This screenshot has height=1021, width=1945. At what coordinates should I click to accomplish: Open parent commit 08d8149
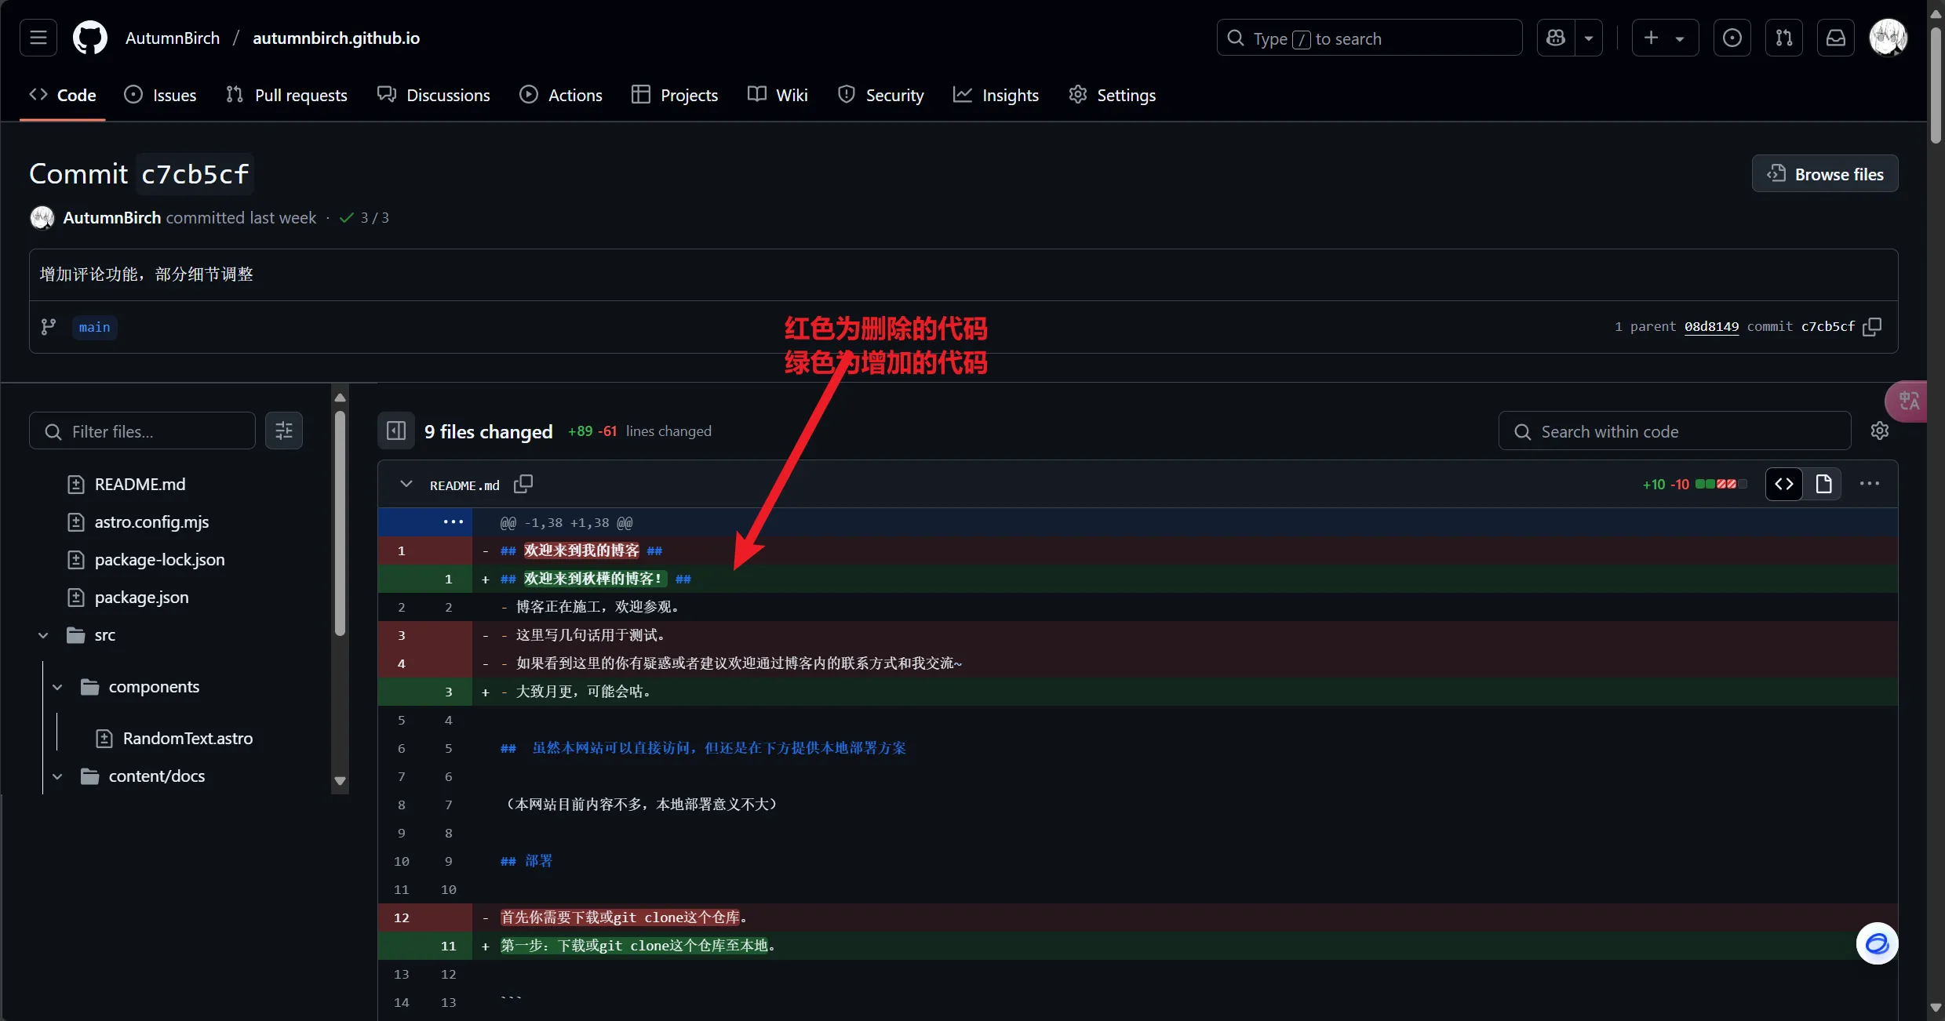(1711, 326)
